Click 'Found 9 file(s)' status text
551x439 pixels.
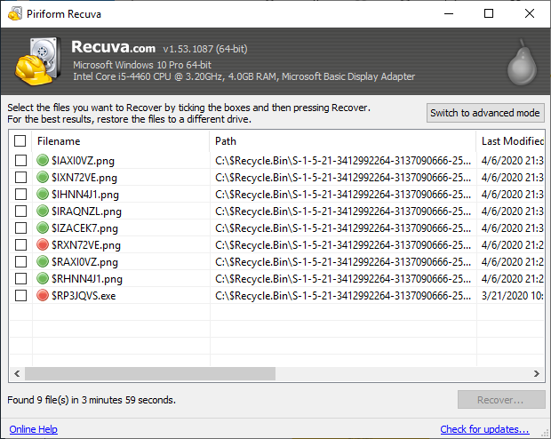pos(92,400)
